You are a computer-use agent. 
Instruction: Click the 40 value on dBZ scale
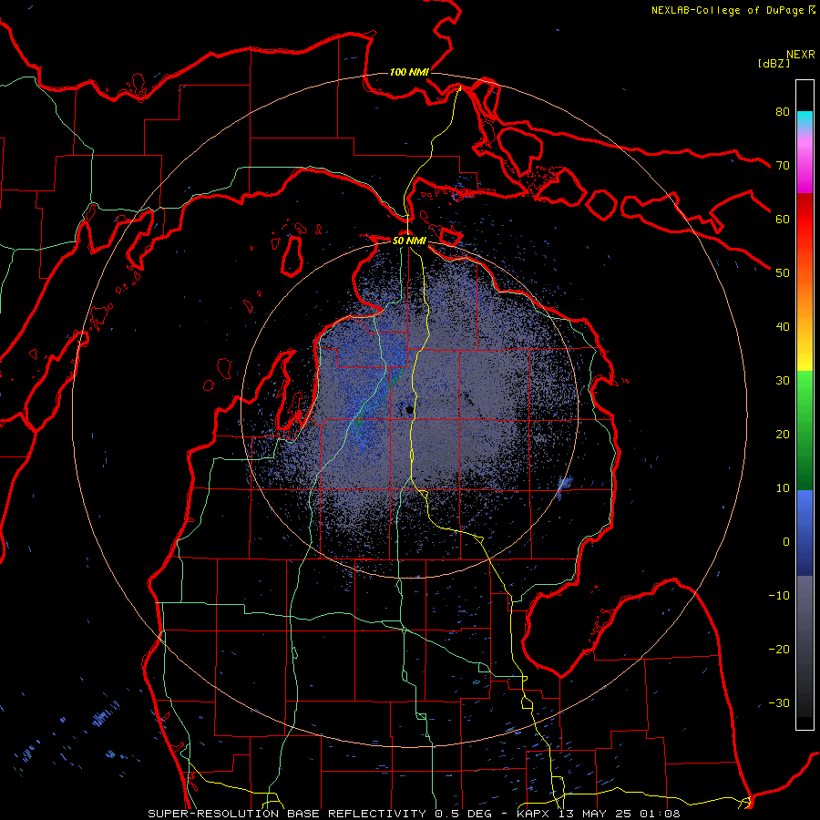coord(783,327)
